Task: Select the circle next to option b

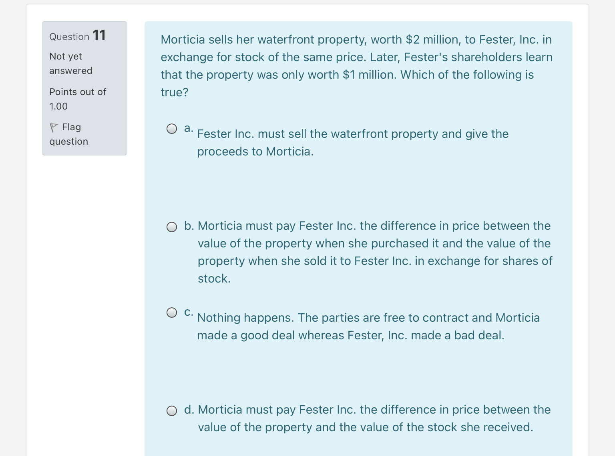Action: (x=172, y=227)
